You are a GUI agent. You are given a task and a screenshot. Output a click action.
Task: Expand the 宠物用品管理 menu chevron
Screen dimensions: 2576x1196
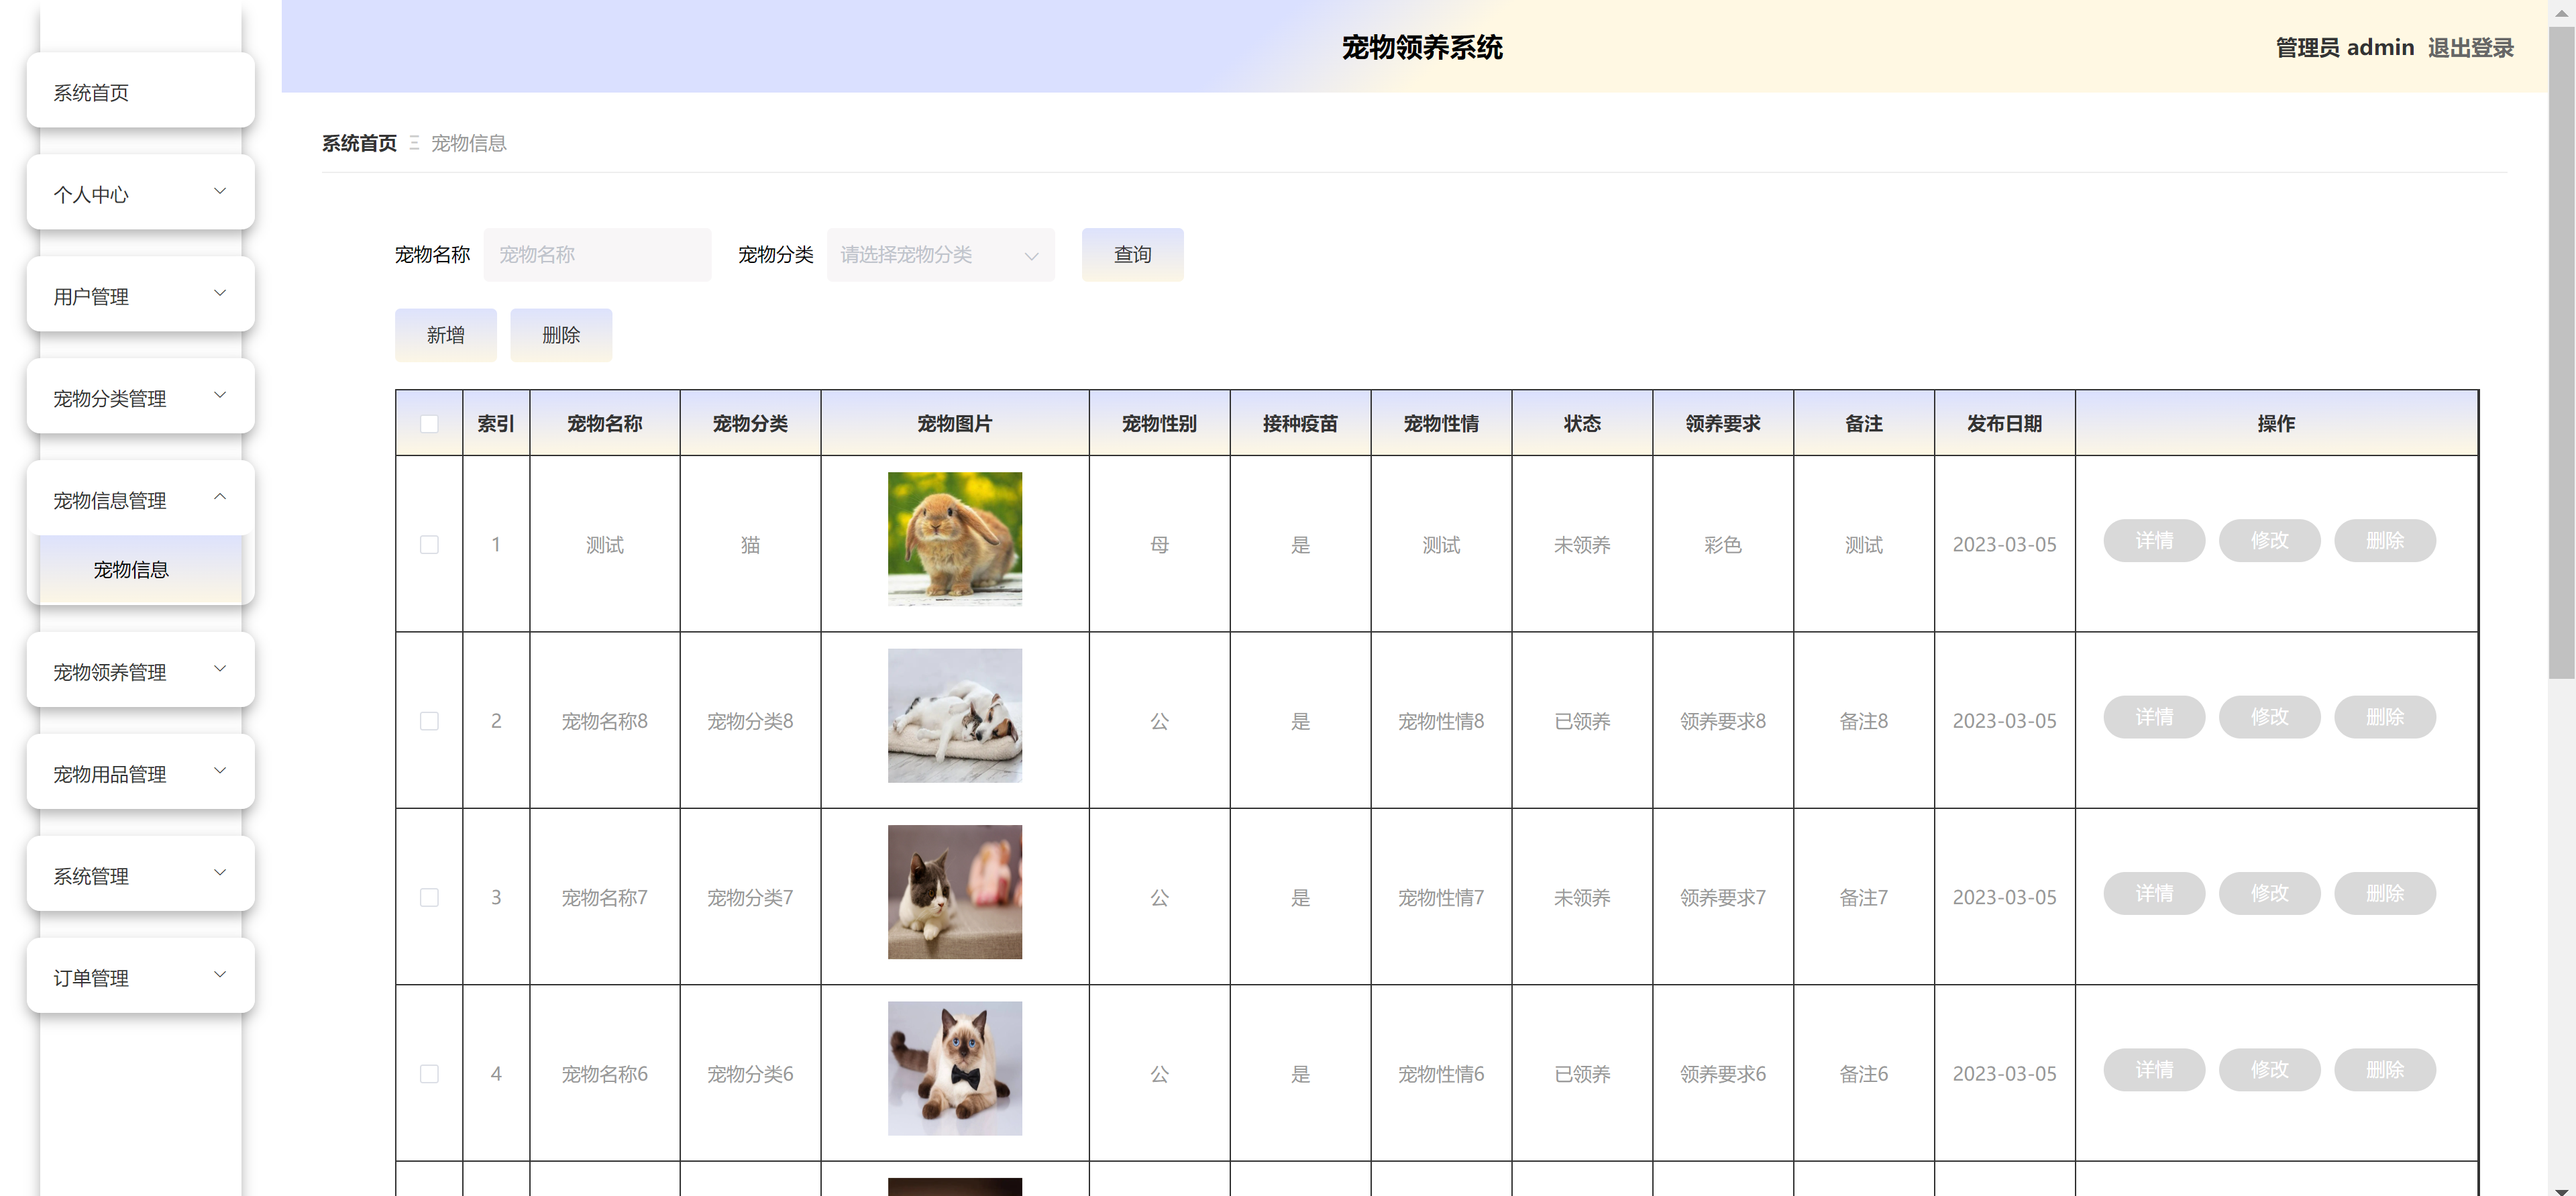[x=220, y=770]
